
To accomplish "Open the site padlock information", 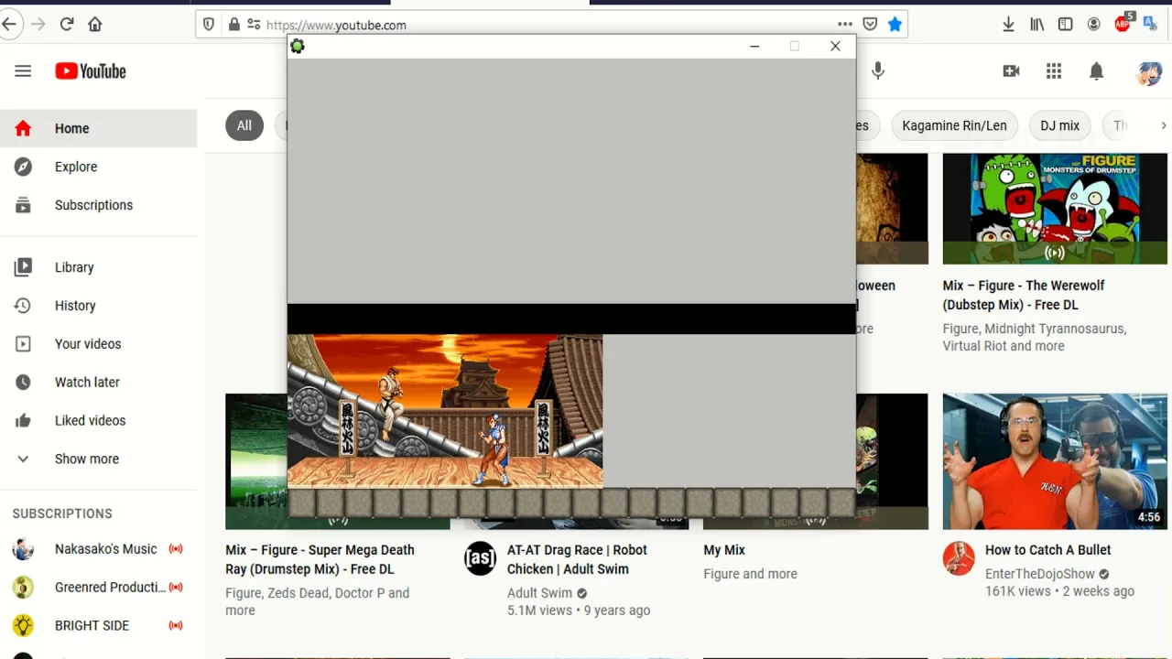I will (233, 25).
